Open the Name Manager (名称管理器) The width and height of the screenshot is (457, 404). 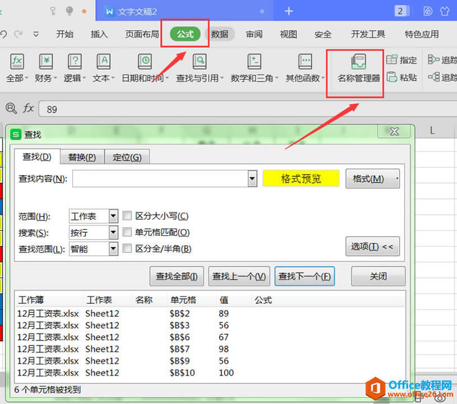coord(359,69)
